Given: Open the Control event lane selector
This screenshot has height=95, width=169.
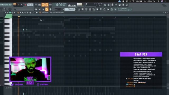Looking at the screenshot, I should pos(9,88).
